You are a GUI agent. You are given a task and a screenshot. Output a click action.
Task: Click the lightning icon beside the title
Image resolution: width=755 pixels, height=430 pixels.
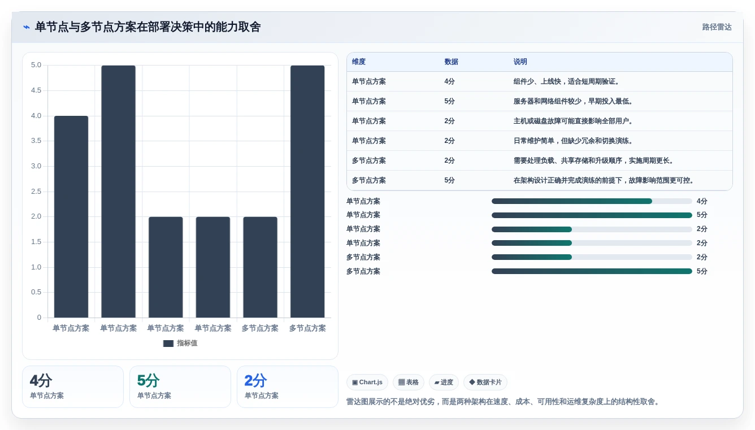(x=27, y=27)
